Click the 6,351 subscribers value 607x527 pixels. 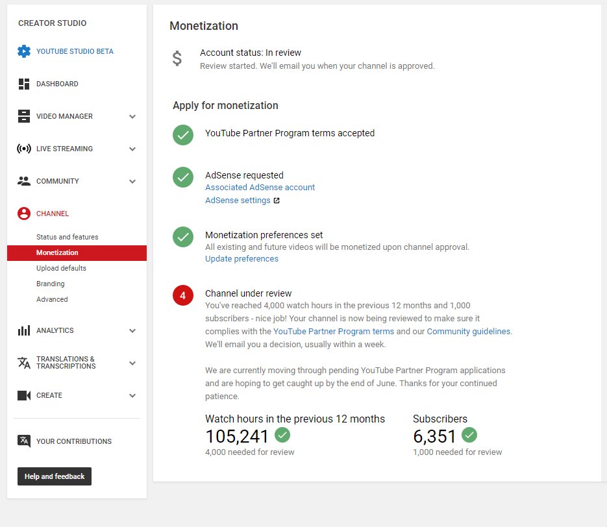click(434, 436)
